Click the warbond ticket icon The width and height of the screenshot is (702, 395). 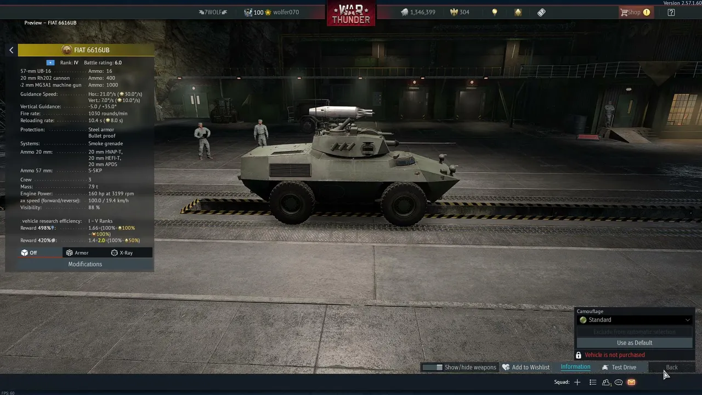pos(541,12)
